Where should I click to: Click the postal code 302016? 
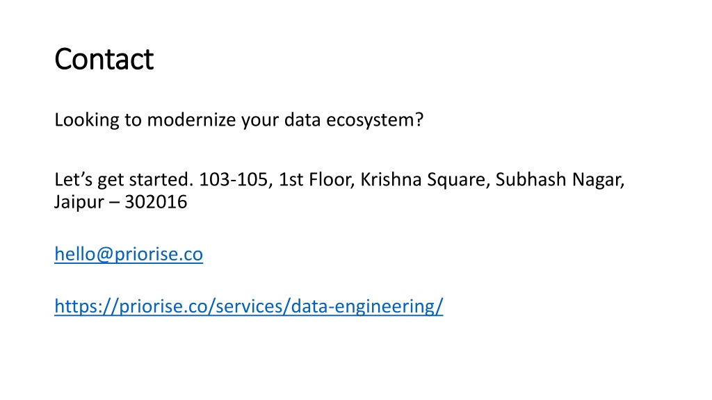coord(156,202)
